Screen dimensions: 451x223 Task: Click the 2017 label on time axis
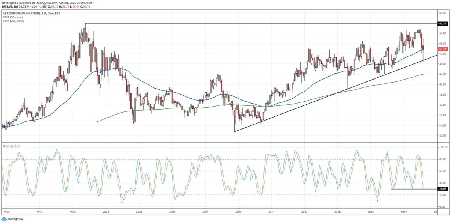[371, 212]
